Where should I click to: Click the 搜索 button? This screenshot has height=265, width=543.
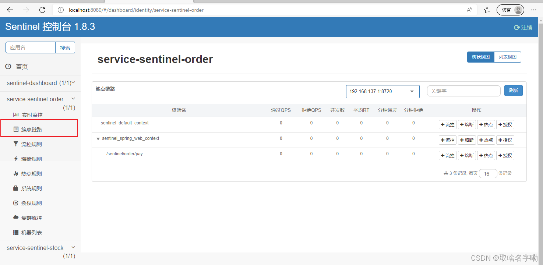coord(65,47)
